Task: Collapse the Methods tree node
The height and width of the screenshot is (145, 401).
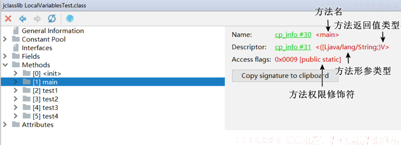Action: coord(5,65)
